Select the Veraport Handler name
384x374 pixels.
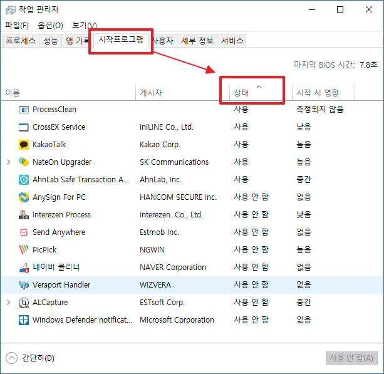[61, 285]
